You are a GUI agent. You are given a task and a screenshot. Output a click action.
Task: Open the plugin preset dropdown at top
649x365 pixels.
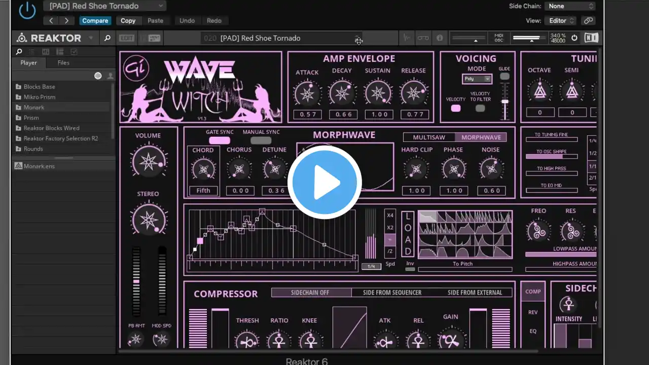click(x=104, y=6)
